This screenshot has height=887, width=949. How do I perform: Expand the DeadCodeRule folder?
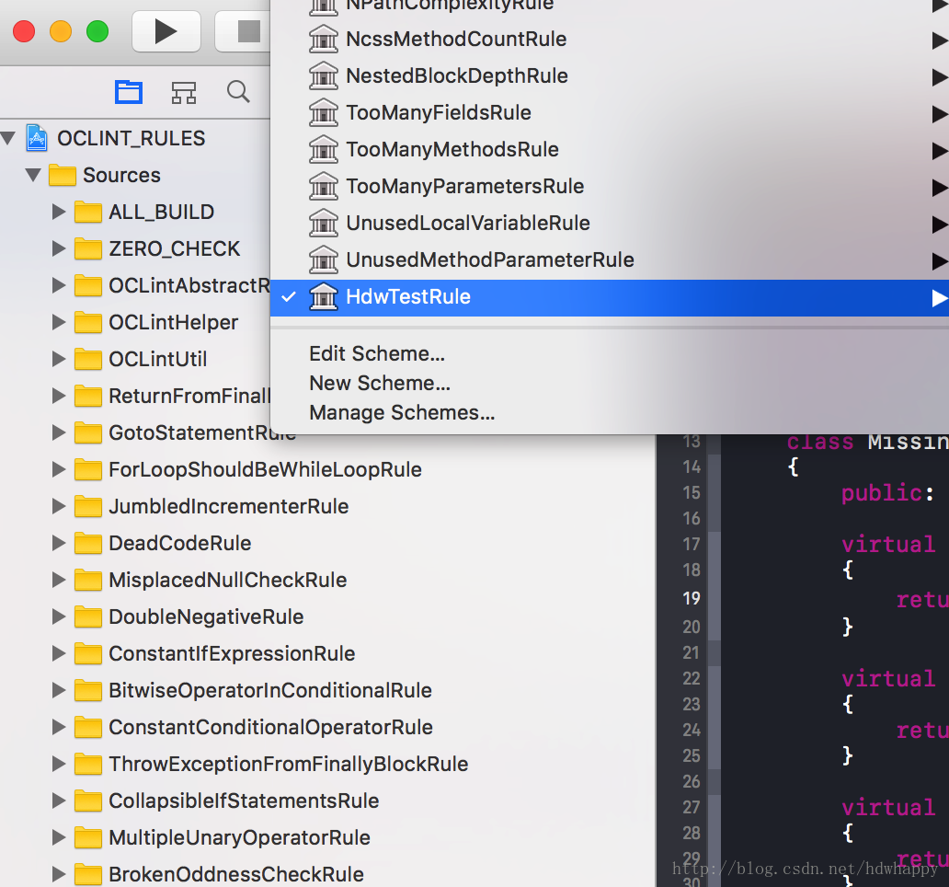tap(59, 543)
